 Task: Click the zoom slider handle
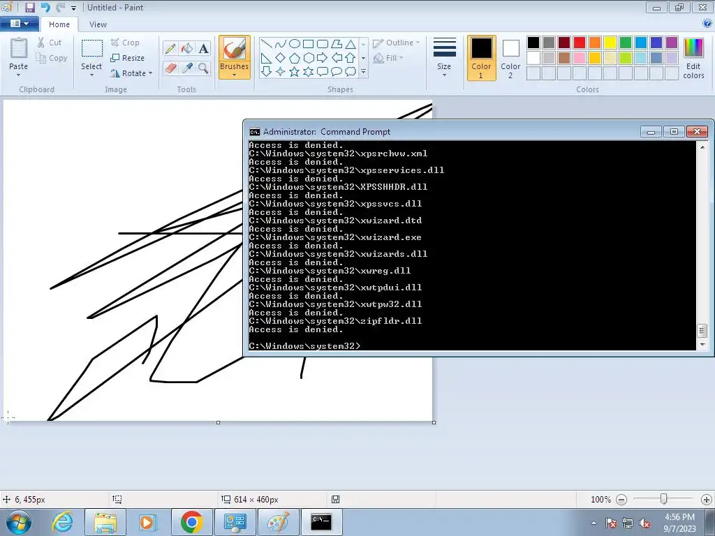[664, 499]
